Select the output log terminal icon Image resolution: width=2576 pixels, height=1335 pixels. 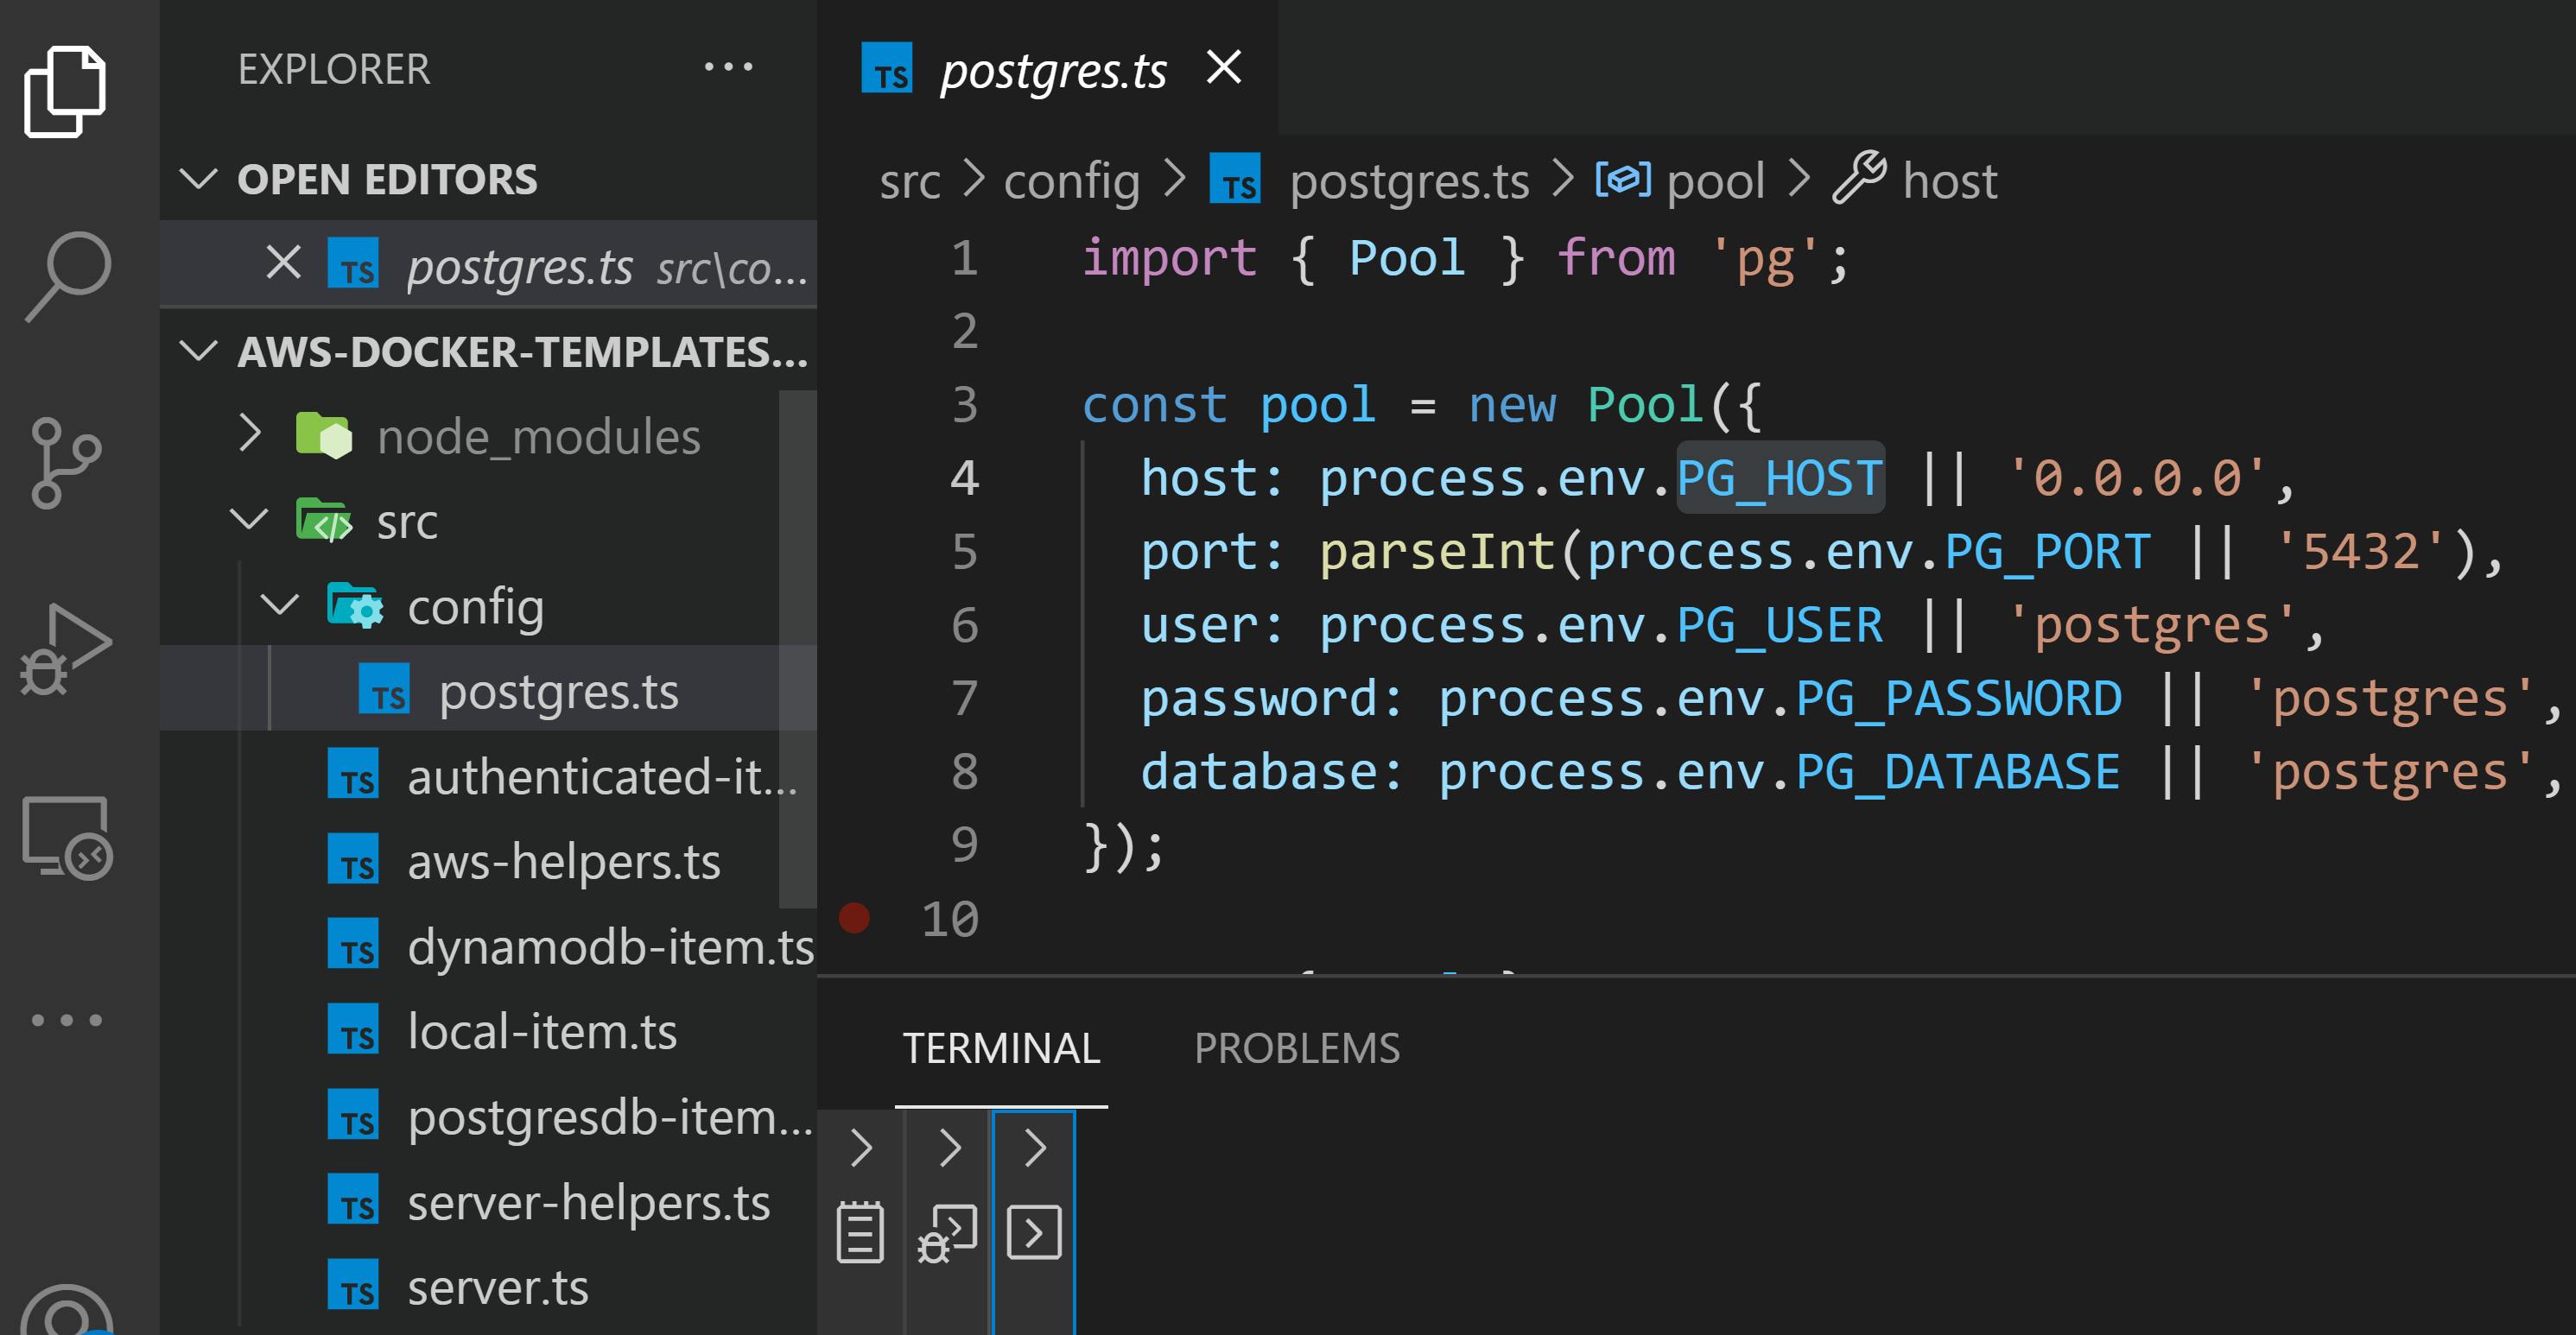click(860, 1232)
